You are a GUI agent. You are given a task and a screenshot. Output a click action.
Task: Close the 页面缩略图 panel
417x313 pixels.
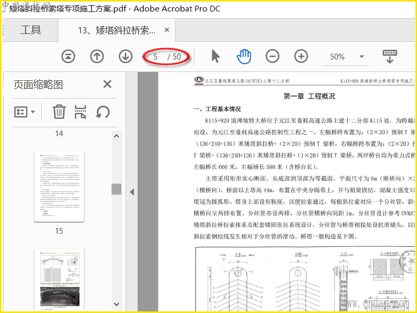[x=107, y=85]
